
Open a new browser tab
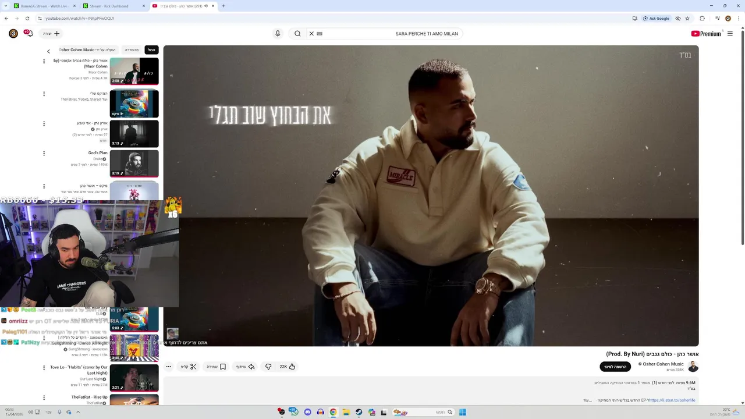click(x=223, y=6)
